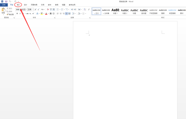Click the red font color button
The height and width of the screenshot is (119, 186).
(46, 14)
